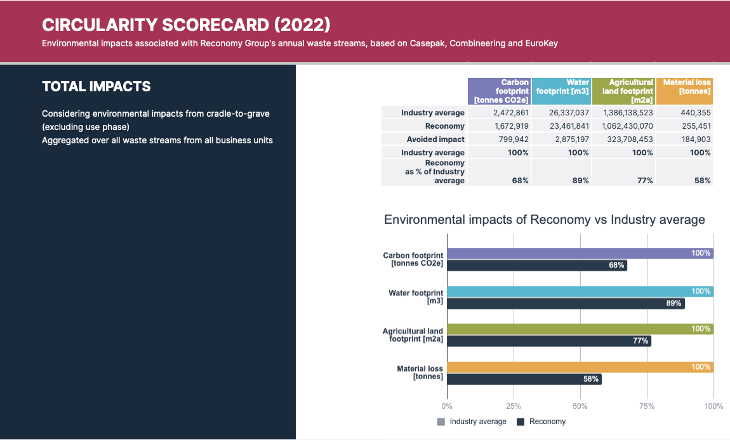Click the cradle-to-grave description text
The height and width of the screenshot is (440, 730).
156,120
